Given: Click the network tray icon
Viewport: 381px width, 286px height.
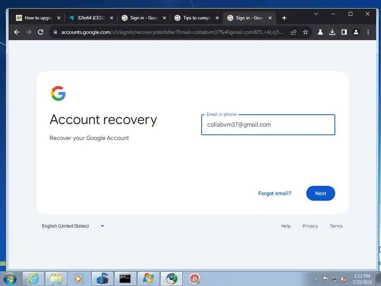Looking at the screenshot, I should 334,279.
